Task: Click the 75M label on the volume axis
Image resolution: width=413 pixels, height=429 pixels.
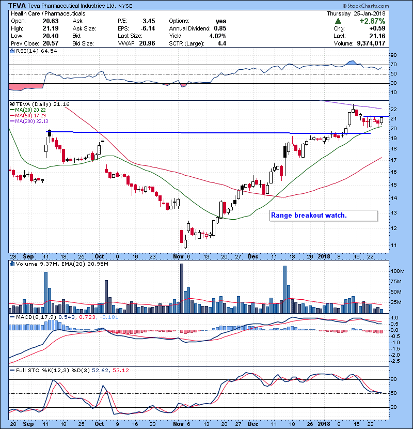Action: [x=396, y=282]
